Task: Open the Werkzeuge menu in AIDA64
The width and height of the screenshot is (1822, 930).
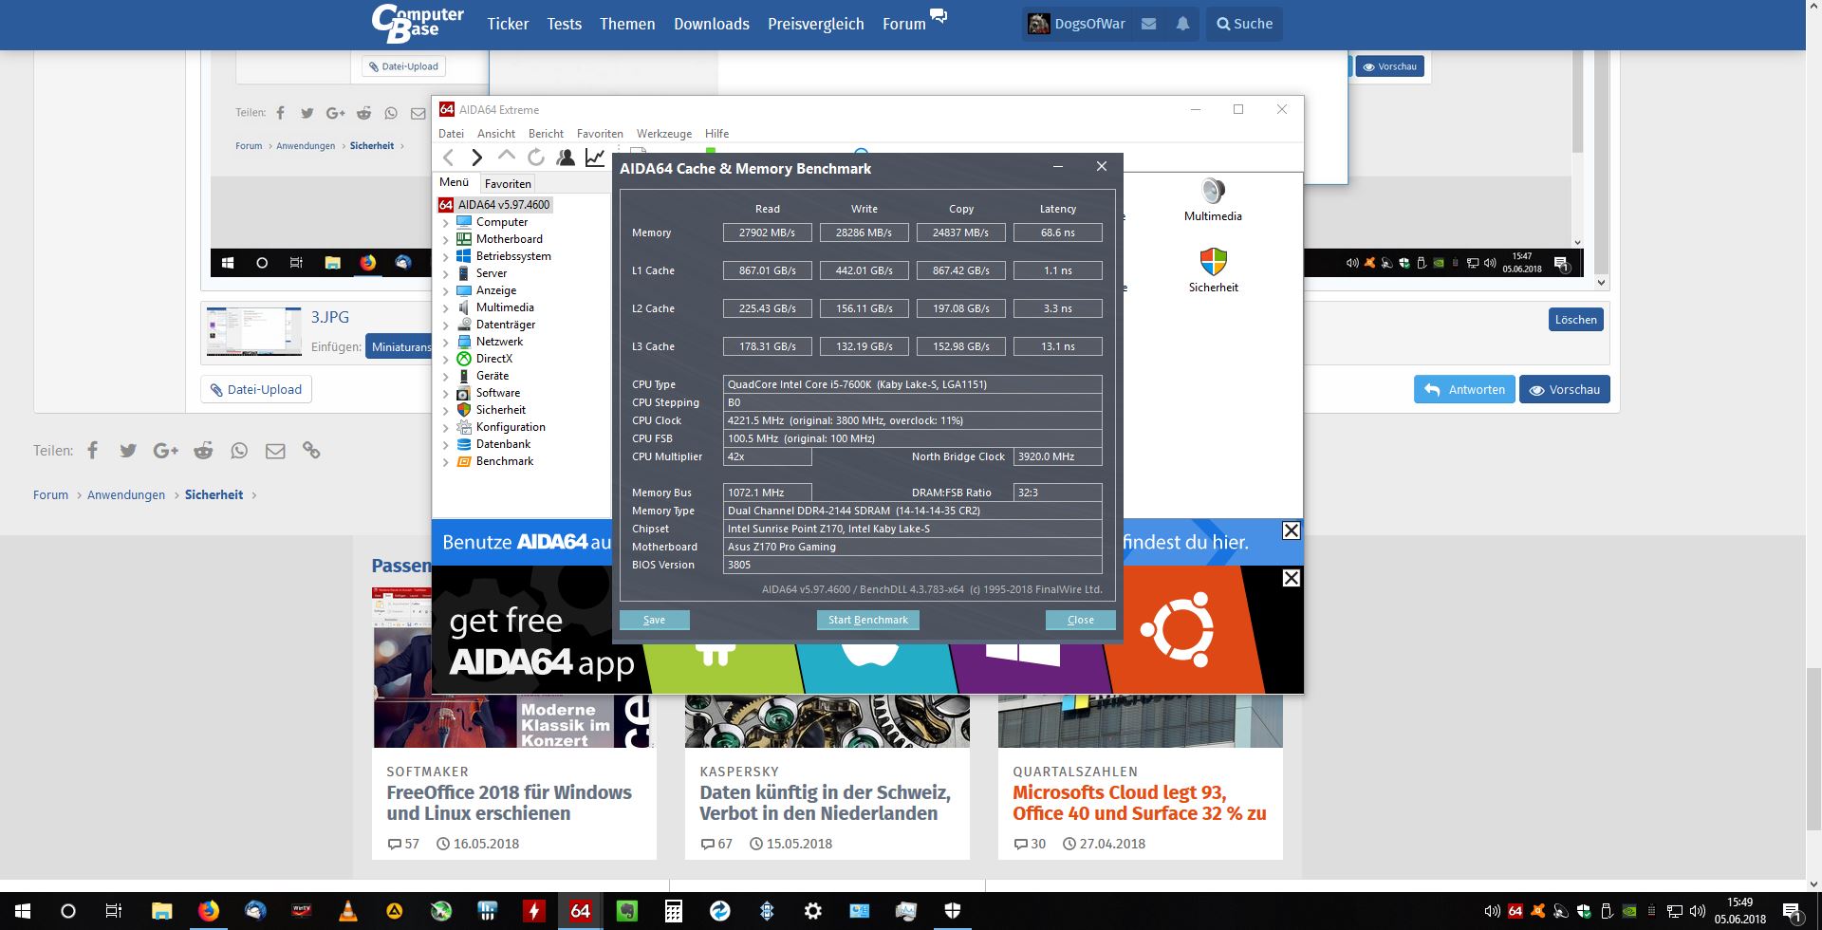Action: 664,134
